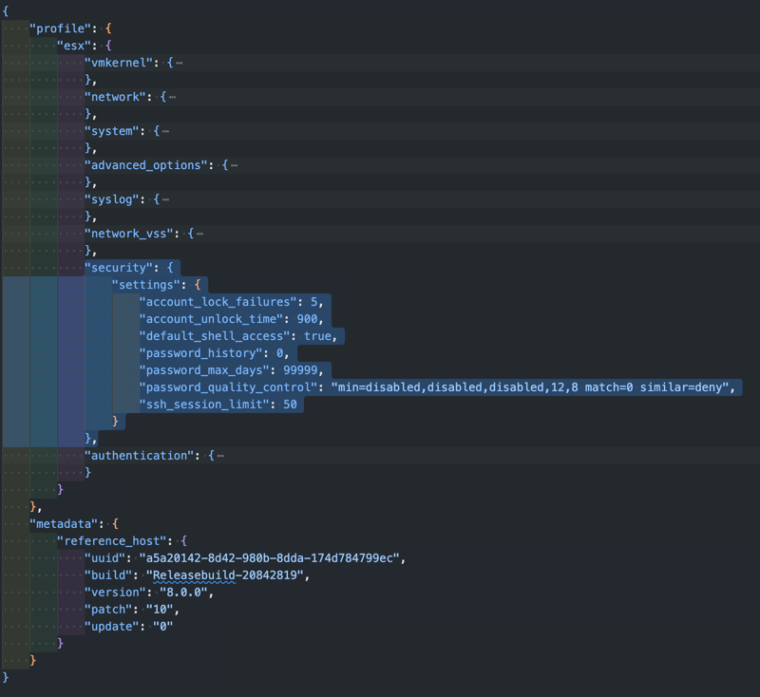Expand the folded "syslog" block ellipsis
This screenshot has height=697, width=760.
165,199
